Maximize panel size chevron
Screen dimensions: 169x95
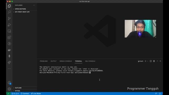pyautogui.click(x=157, y=61)
